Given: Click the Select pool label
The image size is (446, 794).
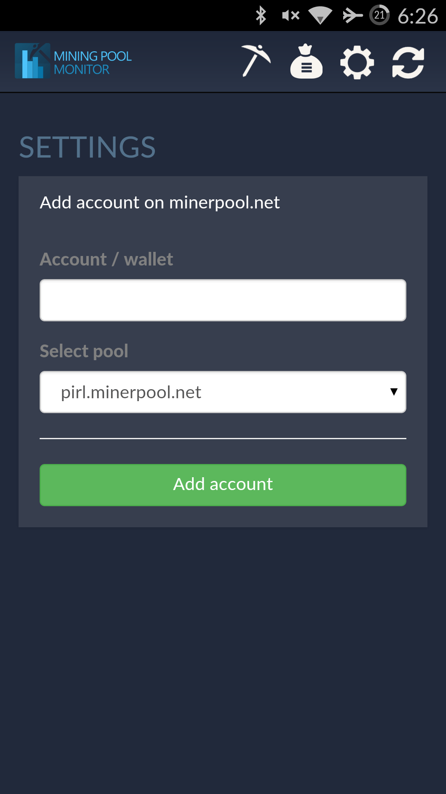Looking at the screenshot, I should pos(84,351).
